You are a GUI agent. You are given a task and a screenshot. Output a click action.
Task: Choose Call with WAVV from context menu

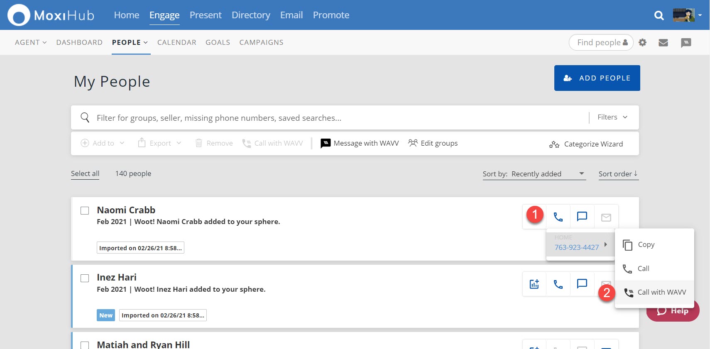pos(661,292)
